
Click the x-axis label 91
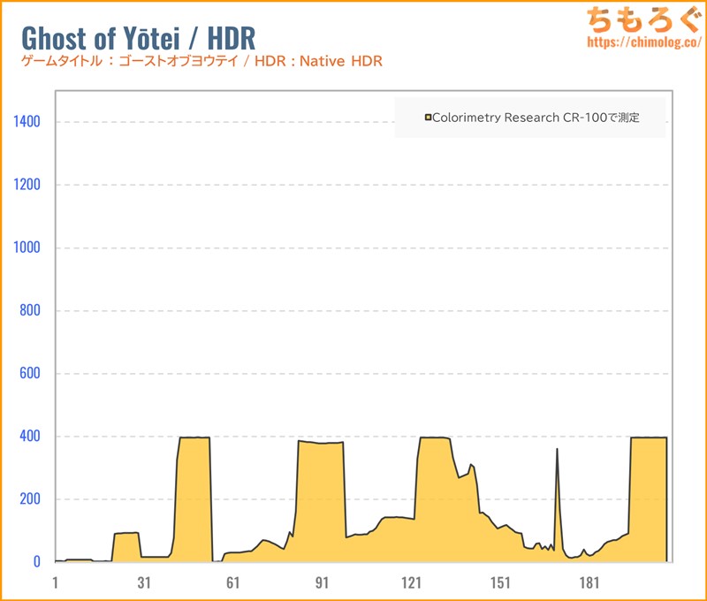coord(323,583)
